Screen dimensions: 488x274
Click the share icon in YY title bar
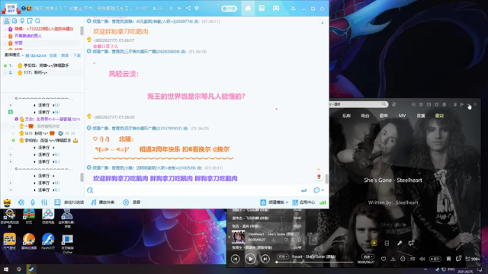(188, 8)
